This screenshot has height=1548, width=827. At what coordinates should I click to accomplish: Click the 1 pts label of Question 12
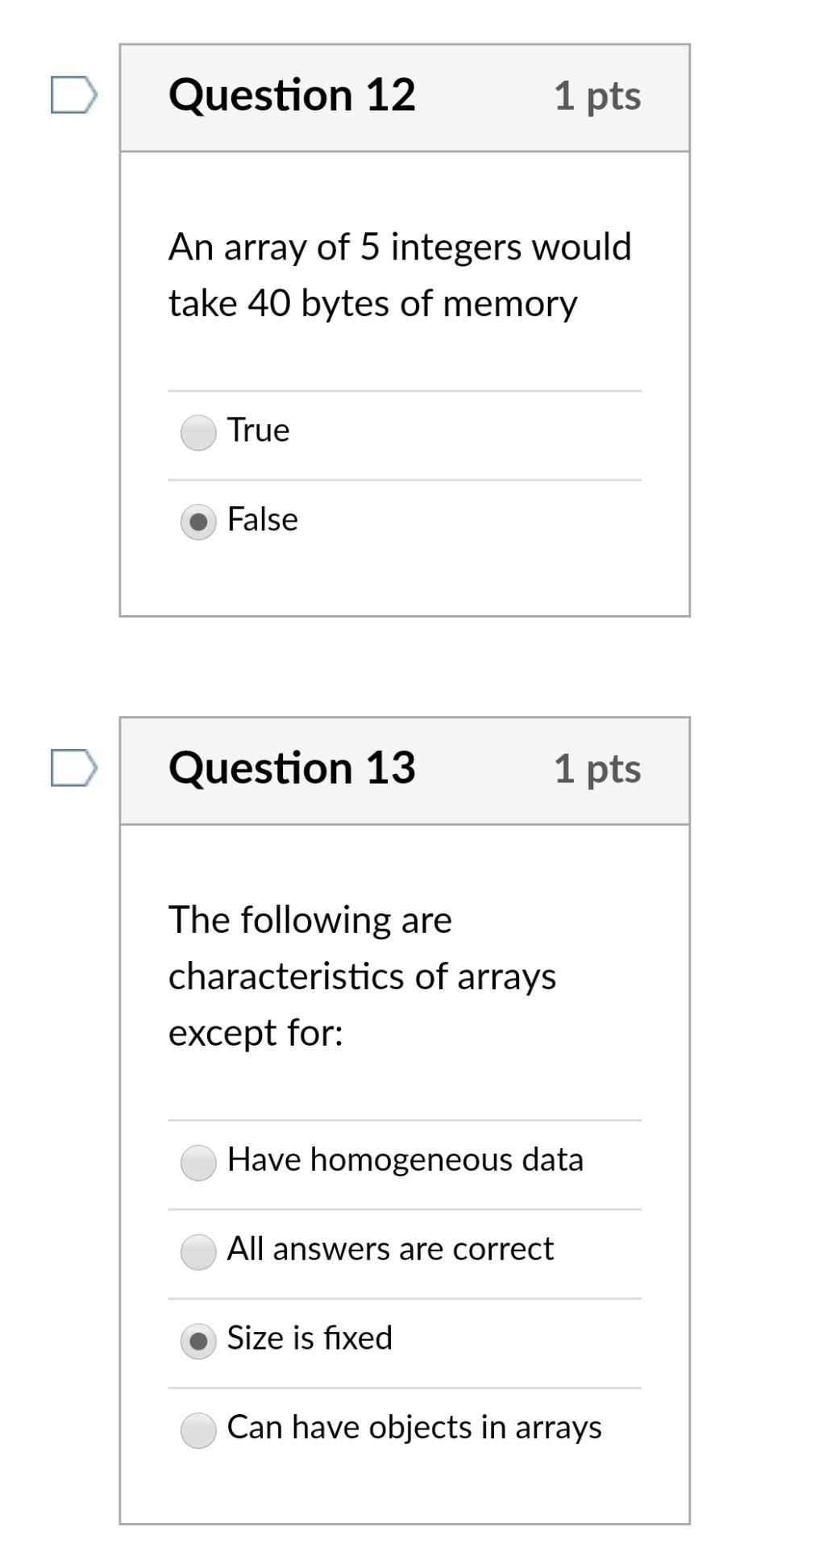[597, 96]
